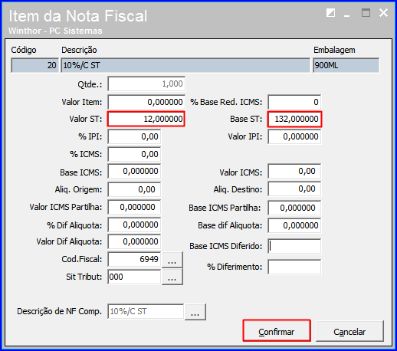Confirm the item with Confirmar button

click(277, 330)
